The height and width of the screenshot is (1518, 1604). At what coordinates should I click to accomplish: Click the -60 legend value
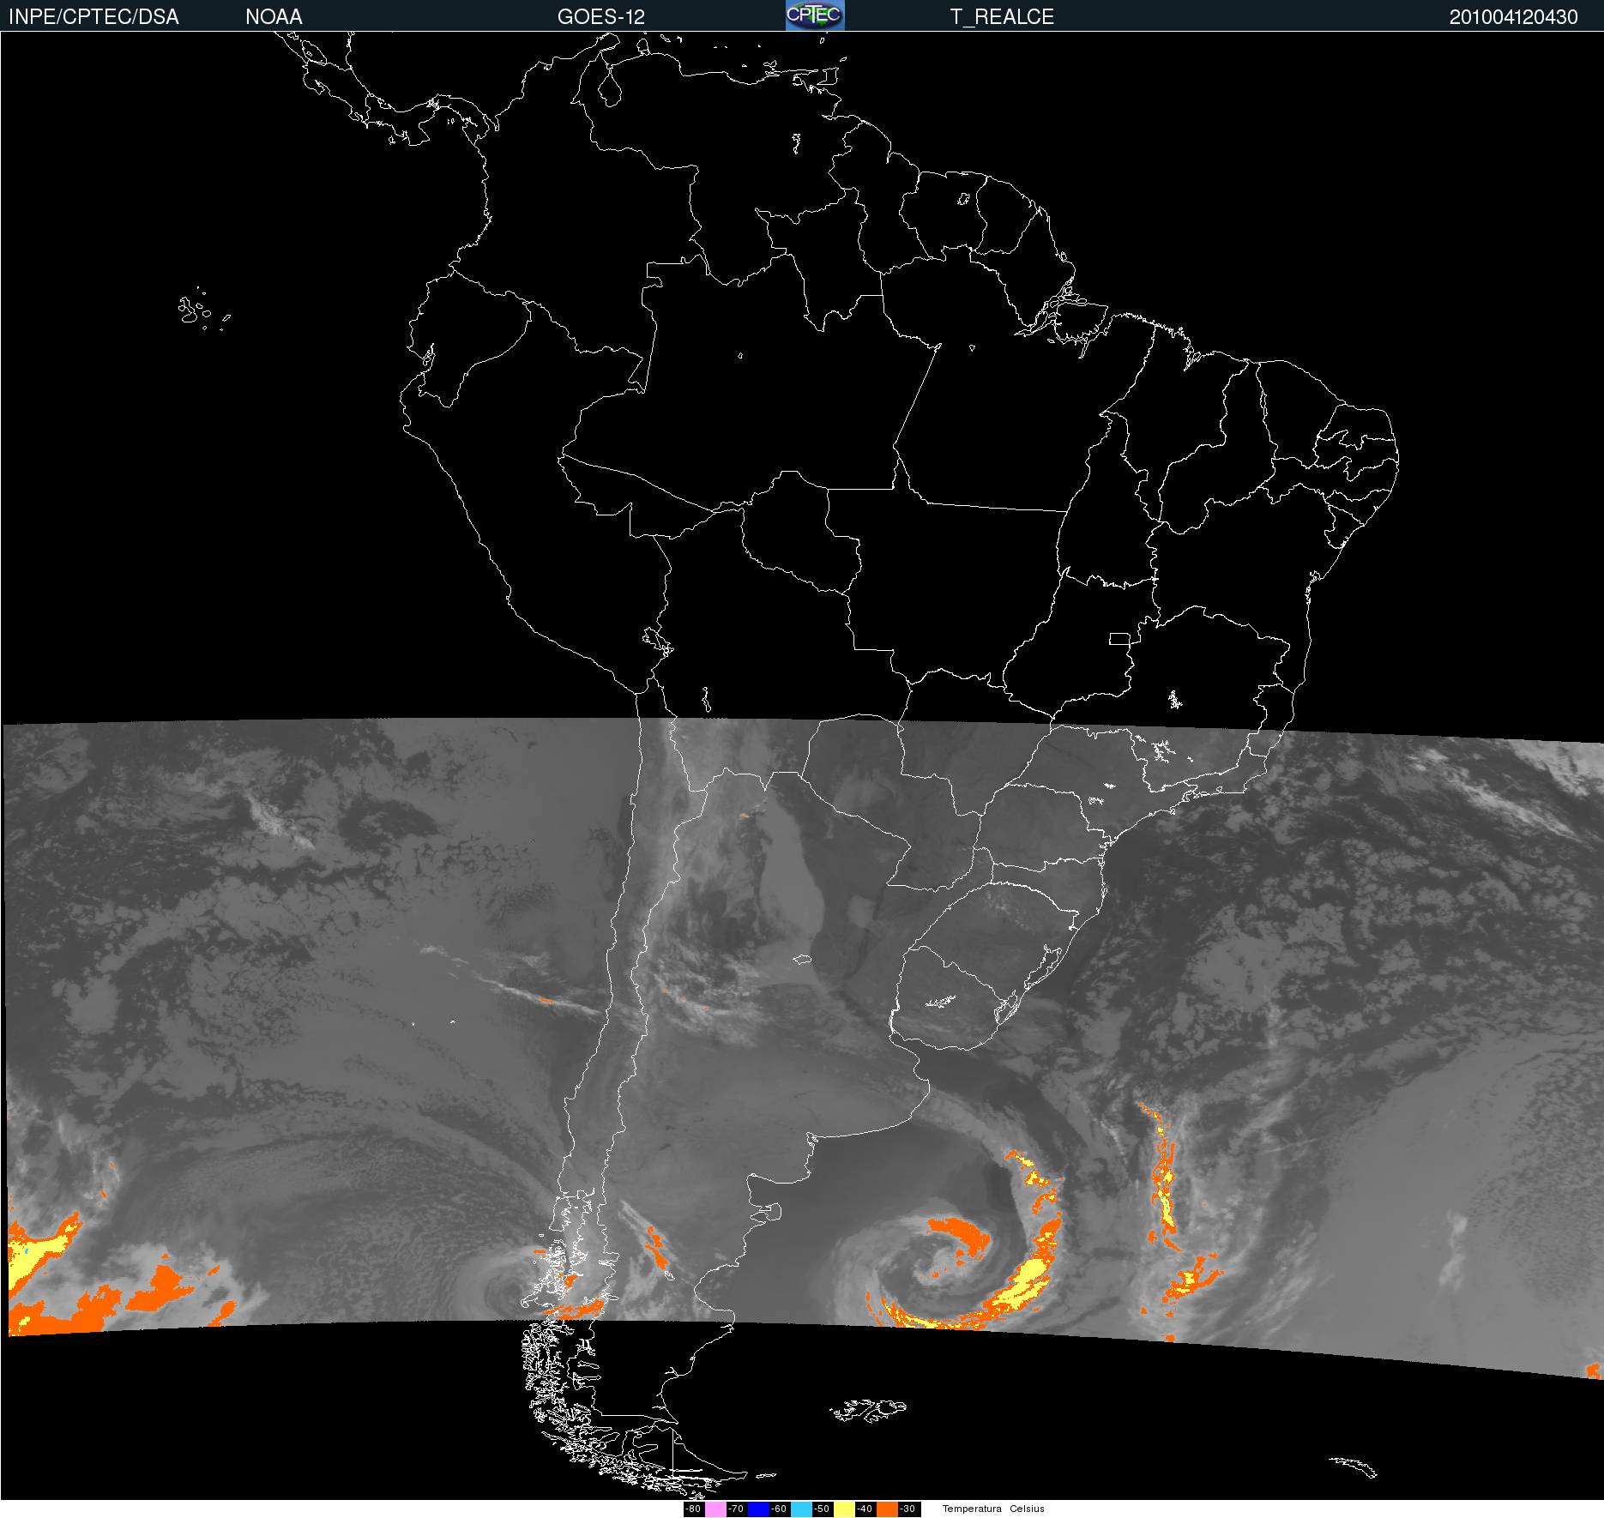(779, 1509)
